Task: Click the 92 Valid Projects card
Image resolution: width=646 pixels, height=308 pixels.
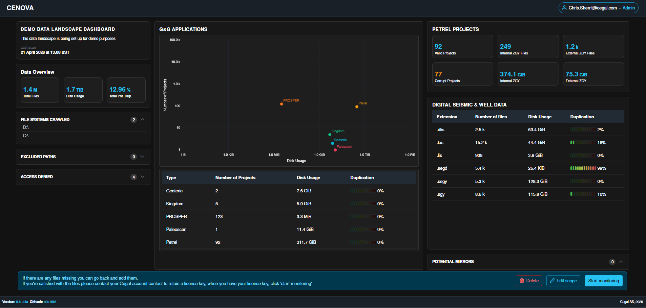Action: coord(462,47)
